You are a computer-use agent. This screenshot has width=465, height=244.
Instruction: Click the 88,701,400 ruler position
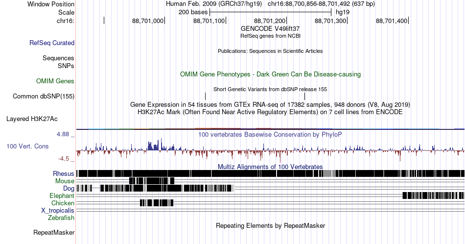pyautogui.click(x=392, y=21)
